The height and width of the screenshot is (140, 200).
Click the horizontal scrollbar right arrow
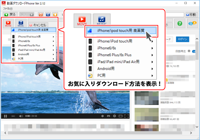(x=191, y=133)
